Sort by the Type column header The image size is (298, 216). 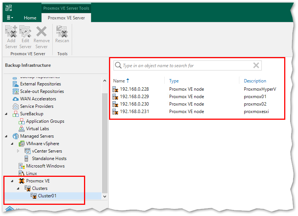point(174,81)
